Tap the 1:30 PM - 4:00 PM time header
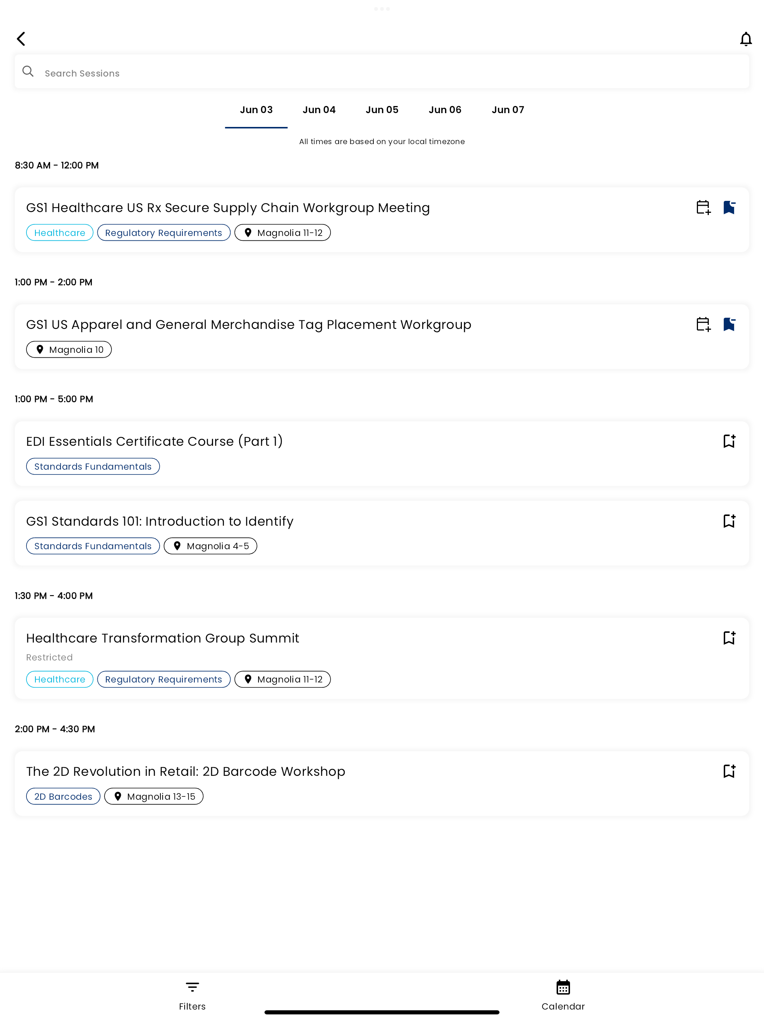The width and height of the screenshot is (764, 1020). (x=53, y=596)
